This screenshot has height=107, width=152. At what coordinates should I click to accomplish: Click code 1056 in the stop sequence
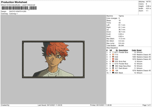click(134, 57)
